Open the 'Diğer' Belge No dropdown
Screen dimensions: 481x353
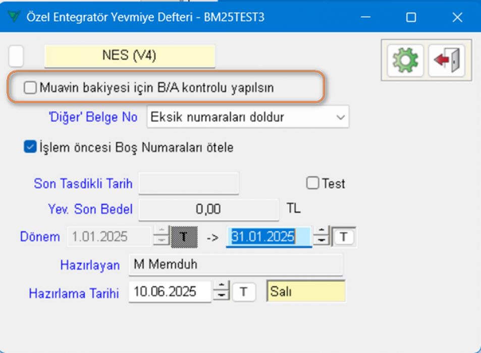248,117
